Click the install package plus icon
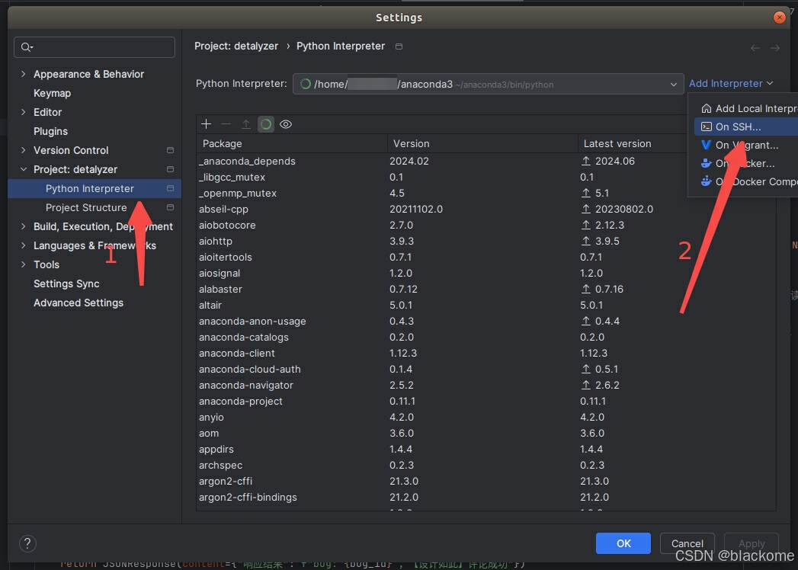Image resolution: width=798 pixels, height=570 pixels. pyautogui.click(x=206, y=124)
